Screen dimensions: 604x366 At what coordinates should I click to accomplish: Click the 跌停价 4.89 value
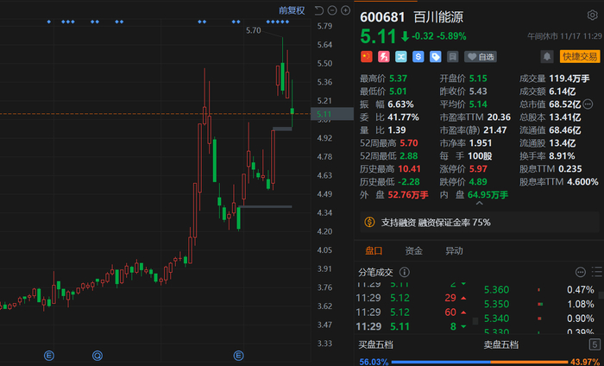click(478, 182)
